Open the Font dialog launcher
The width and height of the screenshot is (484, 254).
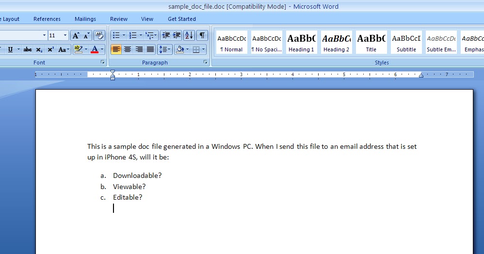(103, 63)
